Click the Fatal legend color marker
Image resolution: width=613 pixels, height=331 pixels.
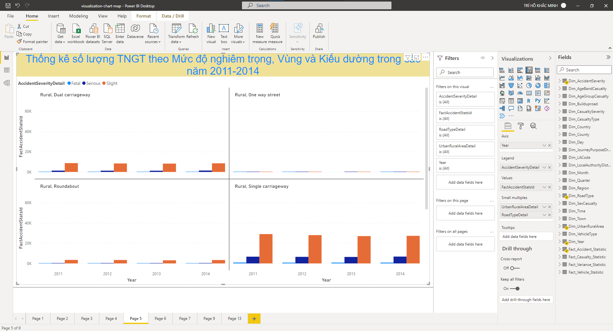click(x=69, y=83)
